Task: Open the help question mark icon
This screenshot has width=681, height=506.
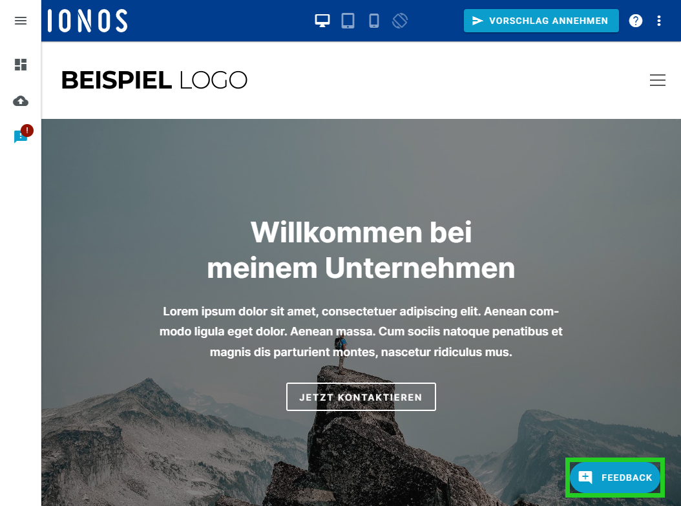Action: tap(635, 21)
